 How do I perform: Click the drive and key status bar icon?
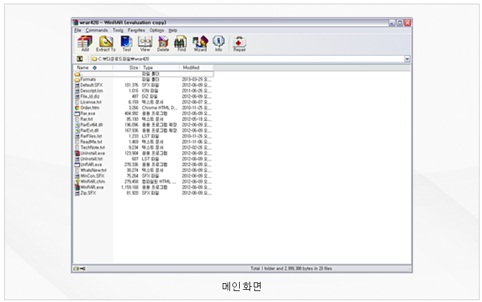[x=79, y=269]
